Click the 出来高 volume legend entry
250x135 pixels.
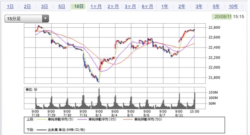point(67,130)
